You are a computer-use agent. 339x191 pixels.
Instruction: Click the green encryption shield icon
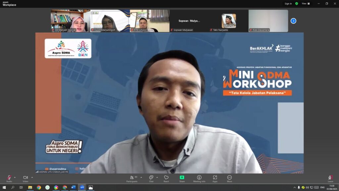point(297,3)
